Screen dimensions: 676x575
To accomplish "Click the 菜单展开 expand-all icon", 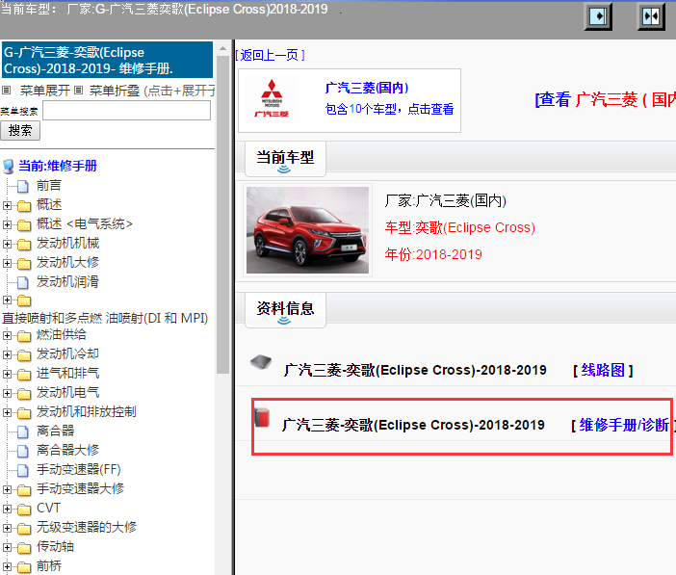I will [x=6, y=91].
